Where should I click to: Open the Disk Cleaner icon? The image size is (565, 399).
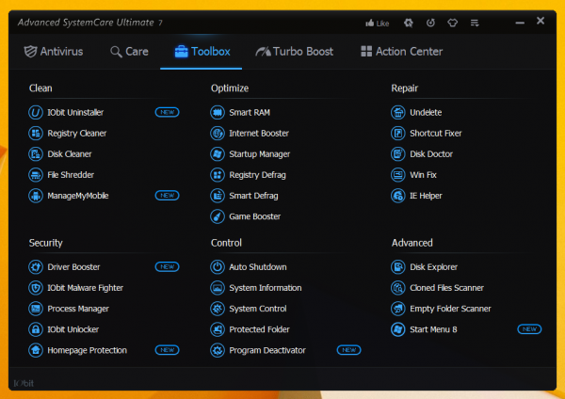(x=36, y=154)
